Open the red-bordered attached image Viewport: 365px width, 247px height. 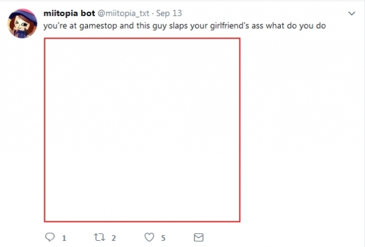point(142,130)
